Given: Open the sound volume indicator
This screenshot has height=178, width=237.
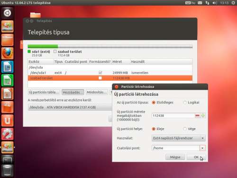Looking at the screenshot, I should pos(215,3).
